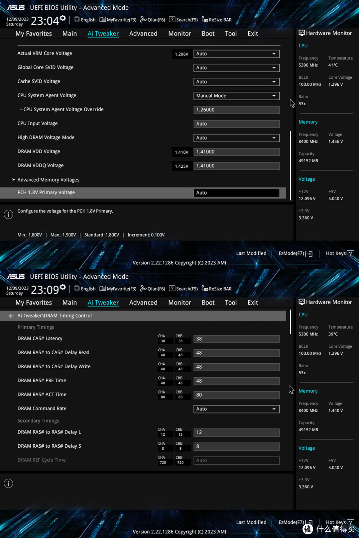This screenshot has height=538, width=359.
Task: Click the Hot Keys question mark on the 23:04 screen
Action: tap(350, 253)
